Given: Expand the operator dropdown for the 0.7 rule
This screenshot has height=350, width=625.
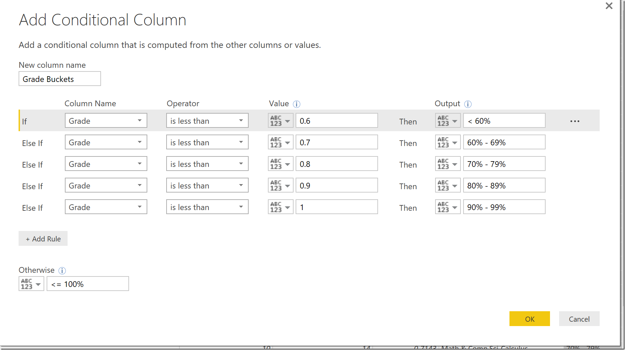Looking at the screenshot, I should (x=207, y=142).
